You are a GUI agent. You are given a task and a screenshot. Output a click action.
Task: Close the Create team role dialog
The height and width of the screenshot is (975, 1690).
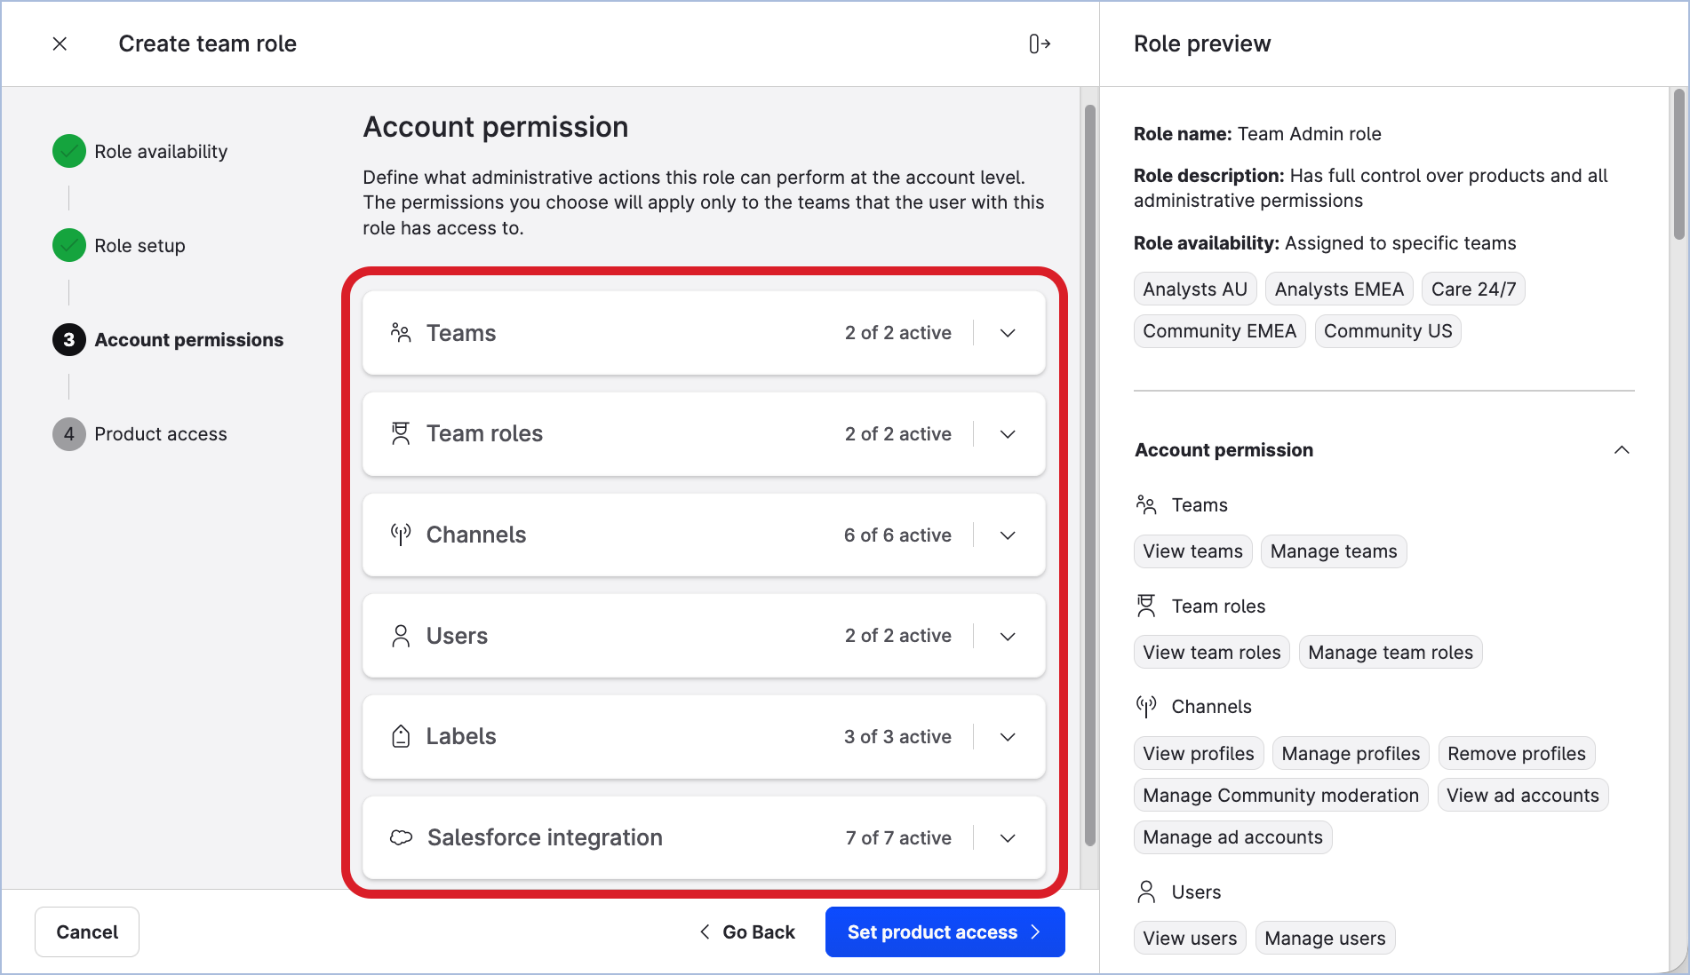(60, 44)
